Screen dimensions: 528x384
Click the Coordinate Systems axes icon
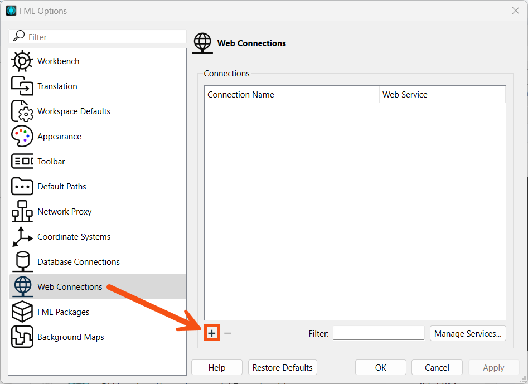click(22, 236)
